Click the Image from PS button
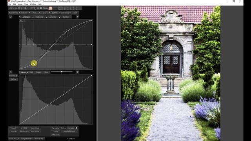 tap(27, 139)
